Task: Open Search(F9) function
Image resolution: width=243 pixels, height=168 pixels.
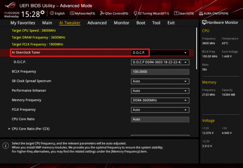Action: [x=184, y=13]
